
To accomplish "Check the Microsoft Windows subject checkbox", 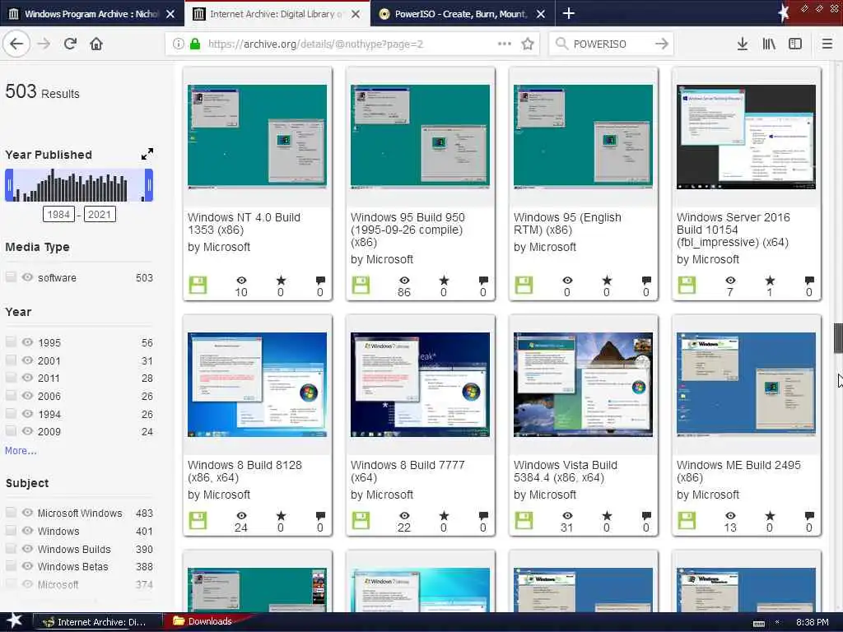I will click(11, 512).
